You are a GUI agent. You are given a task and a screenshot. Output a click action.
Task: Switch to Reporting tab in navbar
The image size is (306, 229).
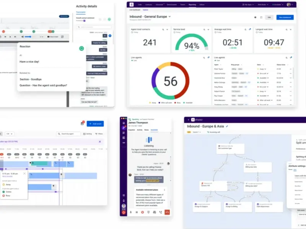coord(192,5)
